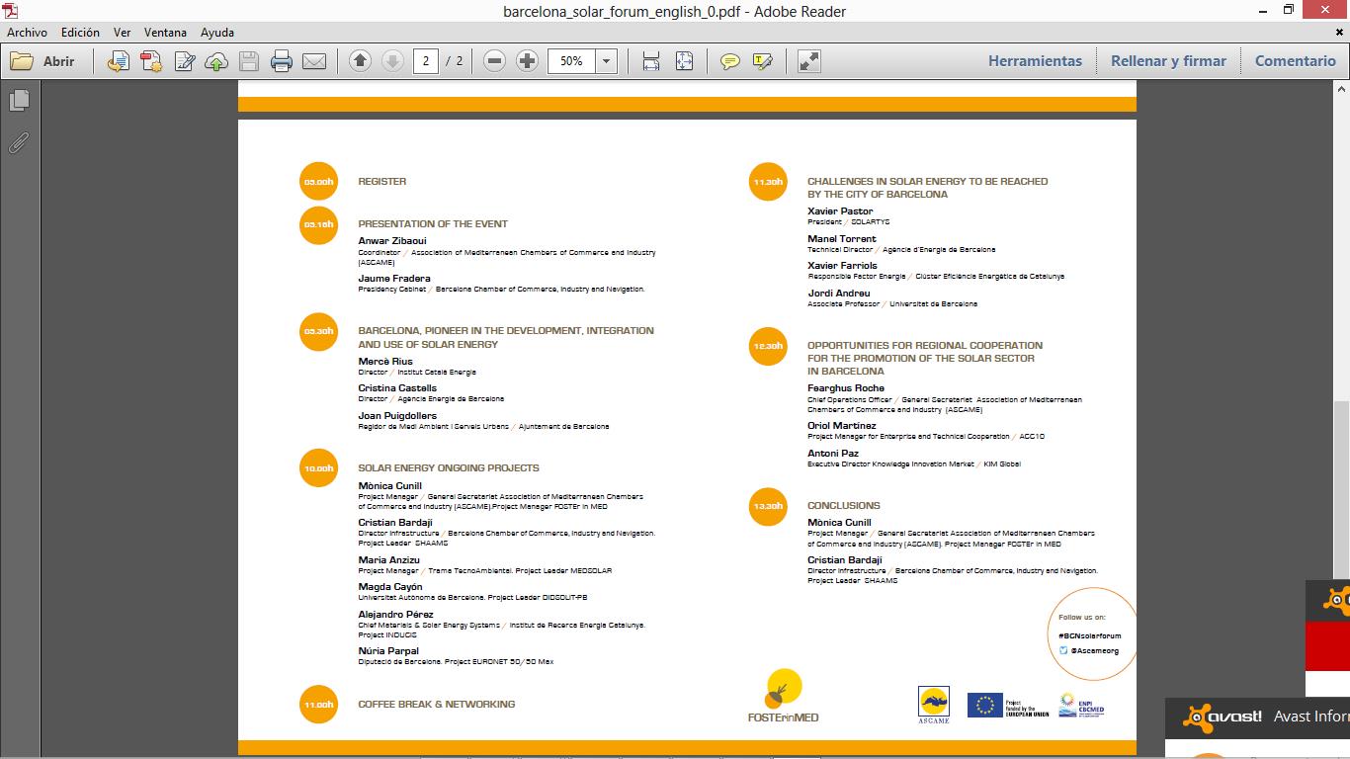
Task: Click SOLAR ENERGY ONGOING PROJECTS heading
Action: (x=449, y=468)
